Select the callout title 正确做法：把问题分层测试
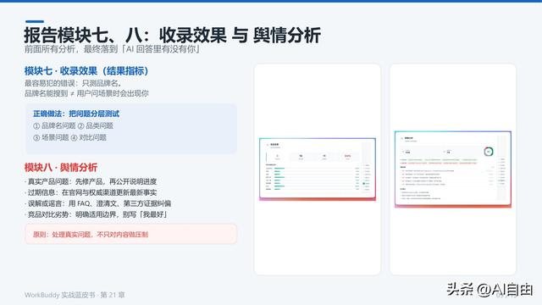Viewport: 542px width, 305px height. (x=76, y=114)
